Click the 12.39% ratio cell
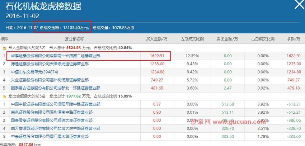305x146 pixels. tap(192, 56)
